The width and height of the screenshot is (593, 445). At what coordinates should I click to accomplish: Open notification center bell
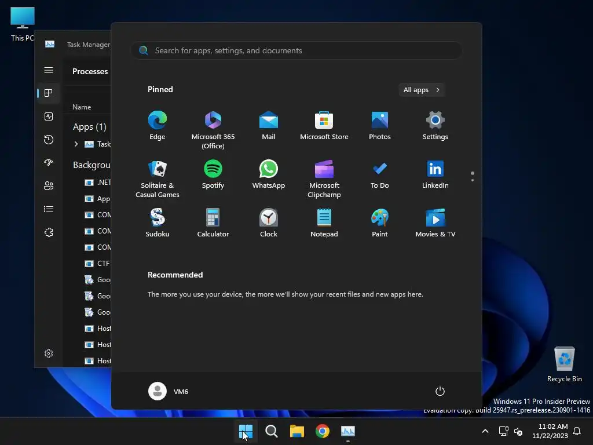tap(577, 431)
